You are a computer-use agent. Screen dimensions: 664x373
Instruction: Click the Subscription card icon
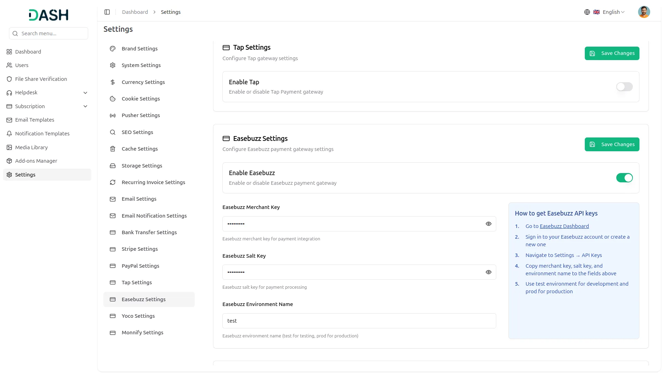(x=9, y=106)
